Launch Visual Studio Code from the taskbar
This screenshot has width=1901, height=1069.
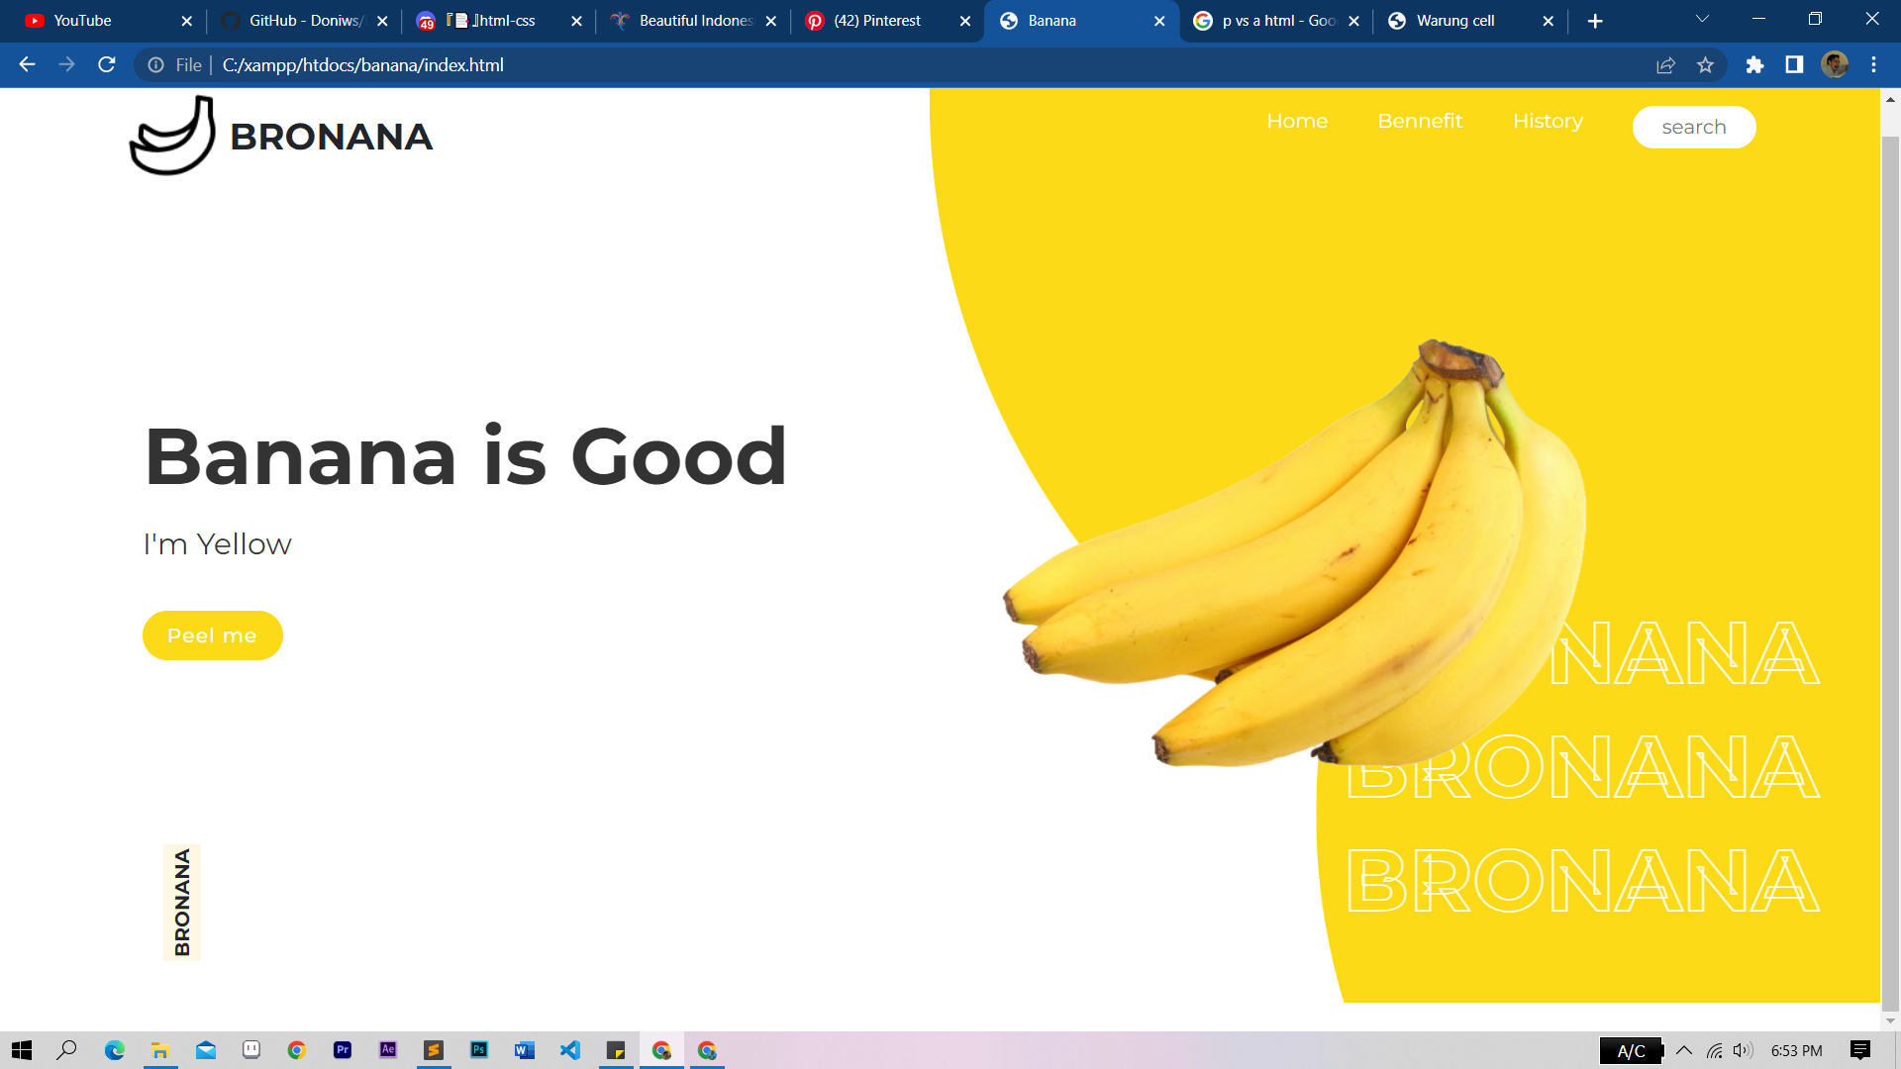[569, 1050]
